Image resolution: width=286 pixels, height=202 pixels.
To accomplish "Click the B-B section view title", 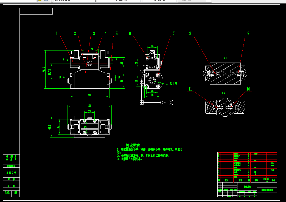I will point(225,58).
